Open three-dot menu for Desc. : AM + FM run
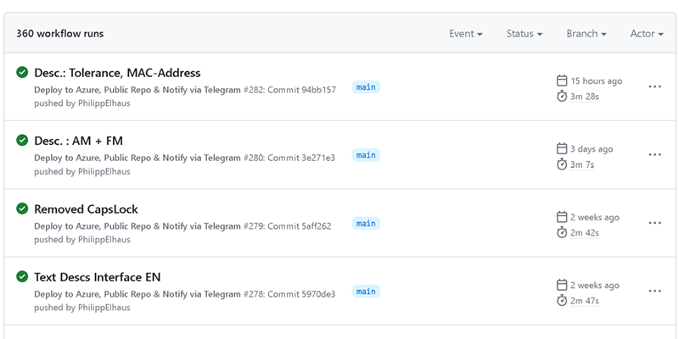This screenshot has width=679, height=339. click(654, 155)
